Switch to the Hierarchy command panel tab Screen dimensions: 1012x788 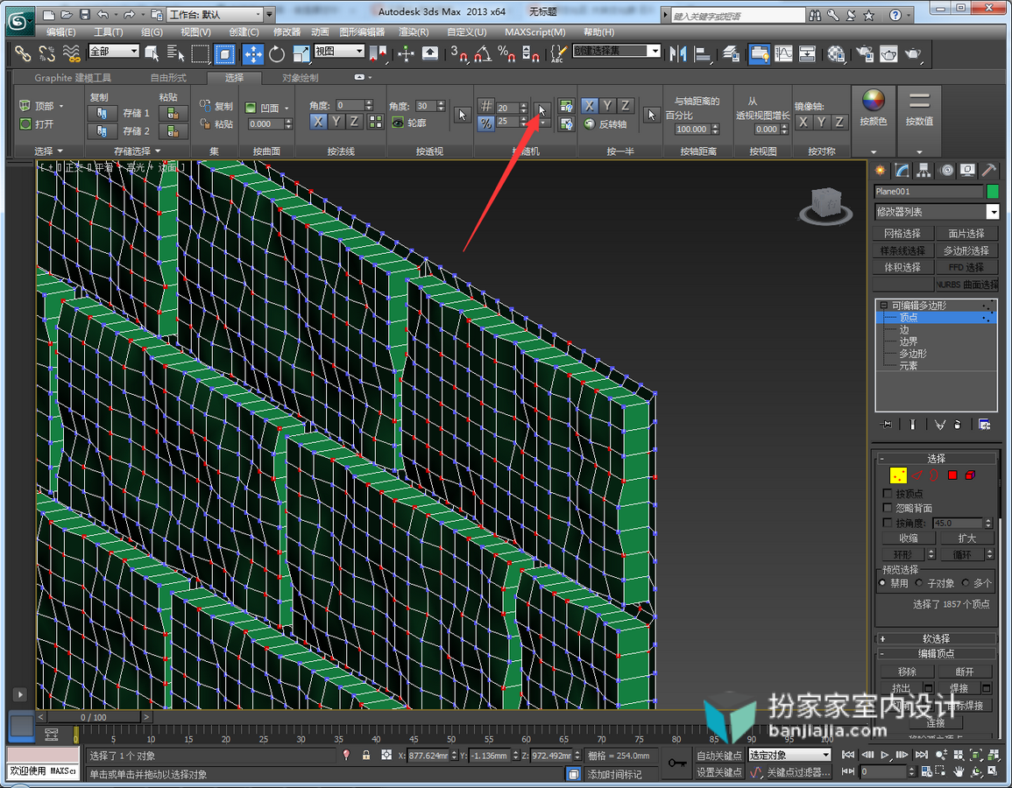tap(924, 170)
